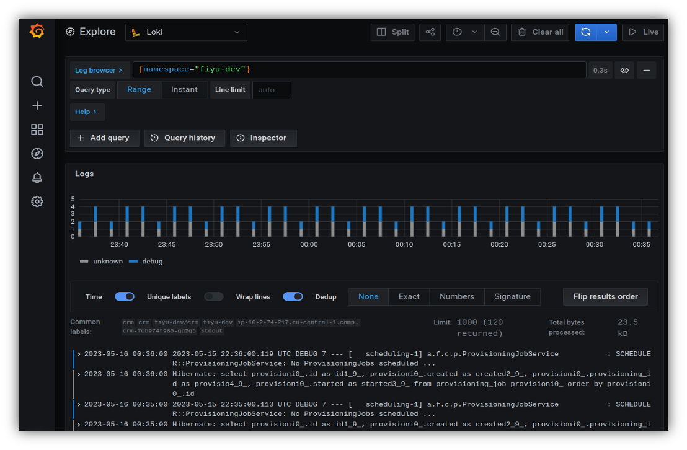The height and width of the screenshot is (450, 687).
Task: Open Query history
Action: (184, 138)
